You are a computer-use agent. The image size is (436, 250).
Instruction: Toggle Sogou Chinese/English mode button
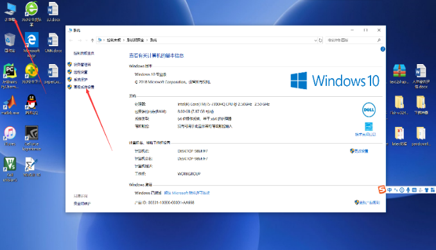click(x=389, y=190)
